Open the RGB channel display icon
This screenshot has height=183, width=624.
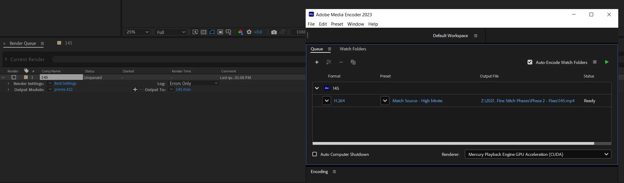coord(241,32)
